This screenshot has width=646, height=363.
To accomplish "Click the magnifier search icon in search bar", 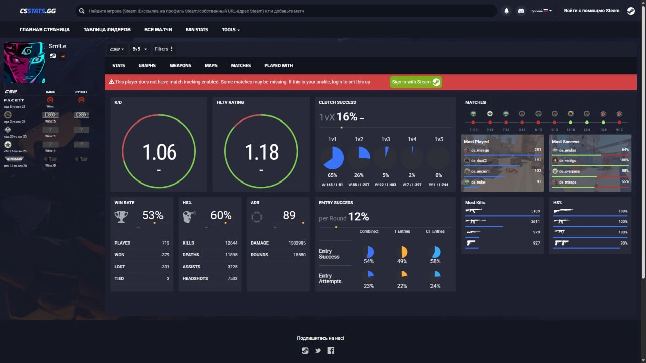I will pos(82,11).
